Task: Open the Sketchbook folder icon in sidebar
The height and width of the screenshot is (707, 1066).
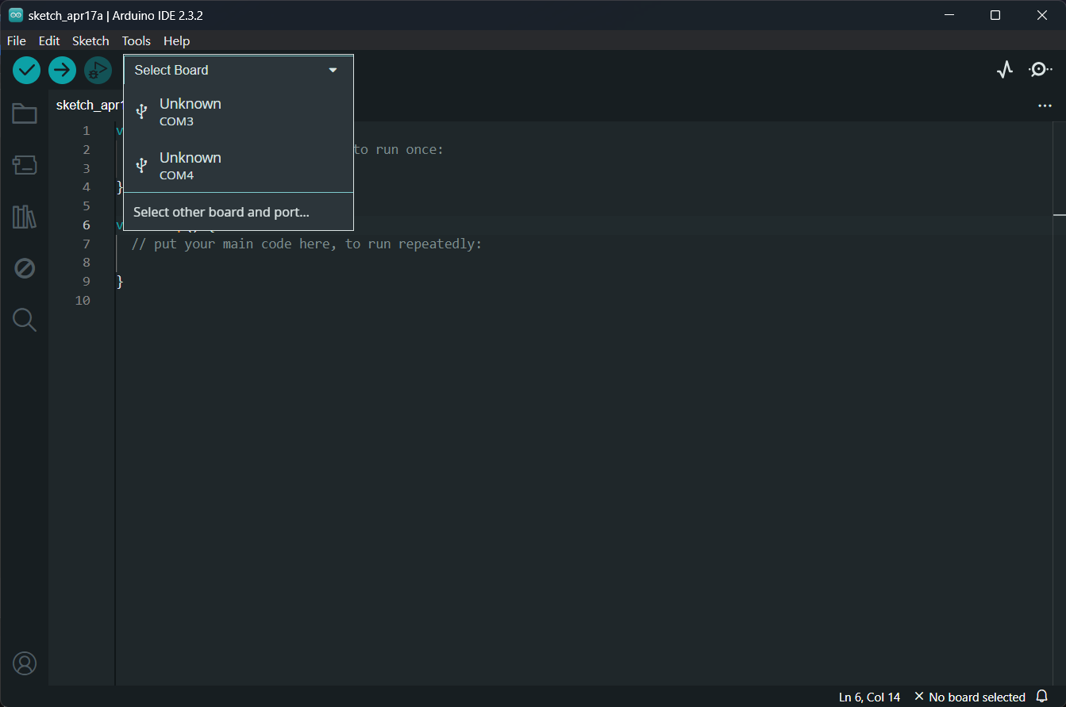Action: [24, 113]
